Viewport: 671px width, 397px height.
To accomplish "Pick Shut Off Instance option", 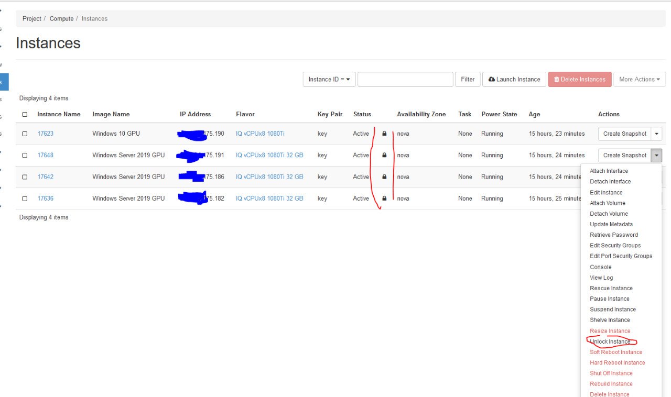I will 611,373.
